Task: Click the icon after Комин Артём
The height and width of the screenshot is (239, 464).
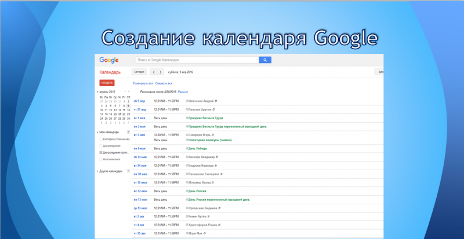Action: (210, 216)
